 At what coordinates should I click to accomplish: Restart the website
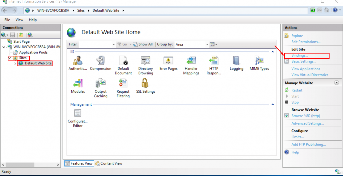point(297,90)
